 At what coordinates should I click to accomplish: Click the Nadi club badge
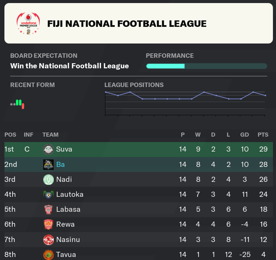click(x=48, y=179)
